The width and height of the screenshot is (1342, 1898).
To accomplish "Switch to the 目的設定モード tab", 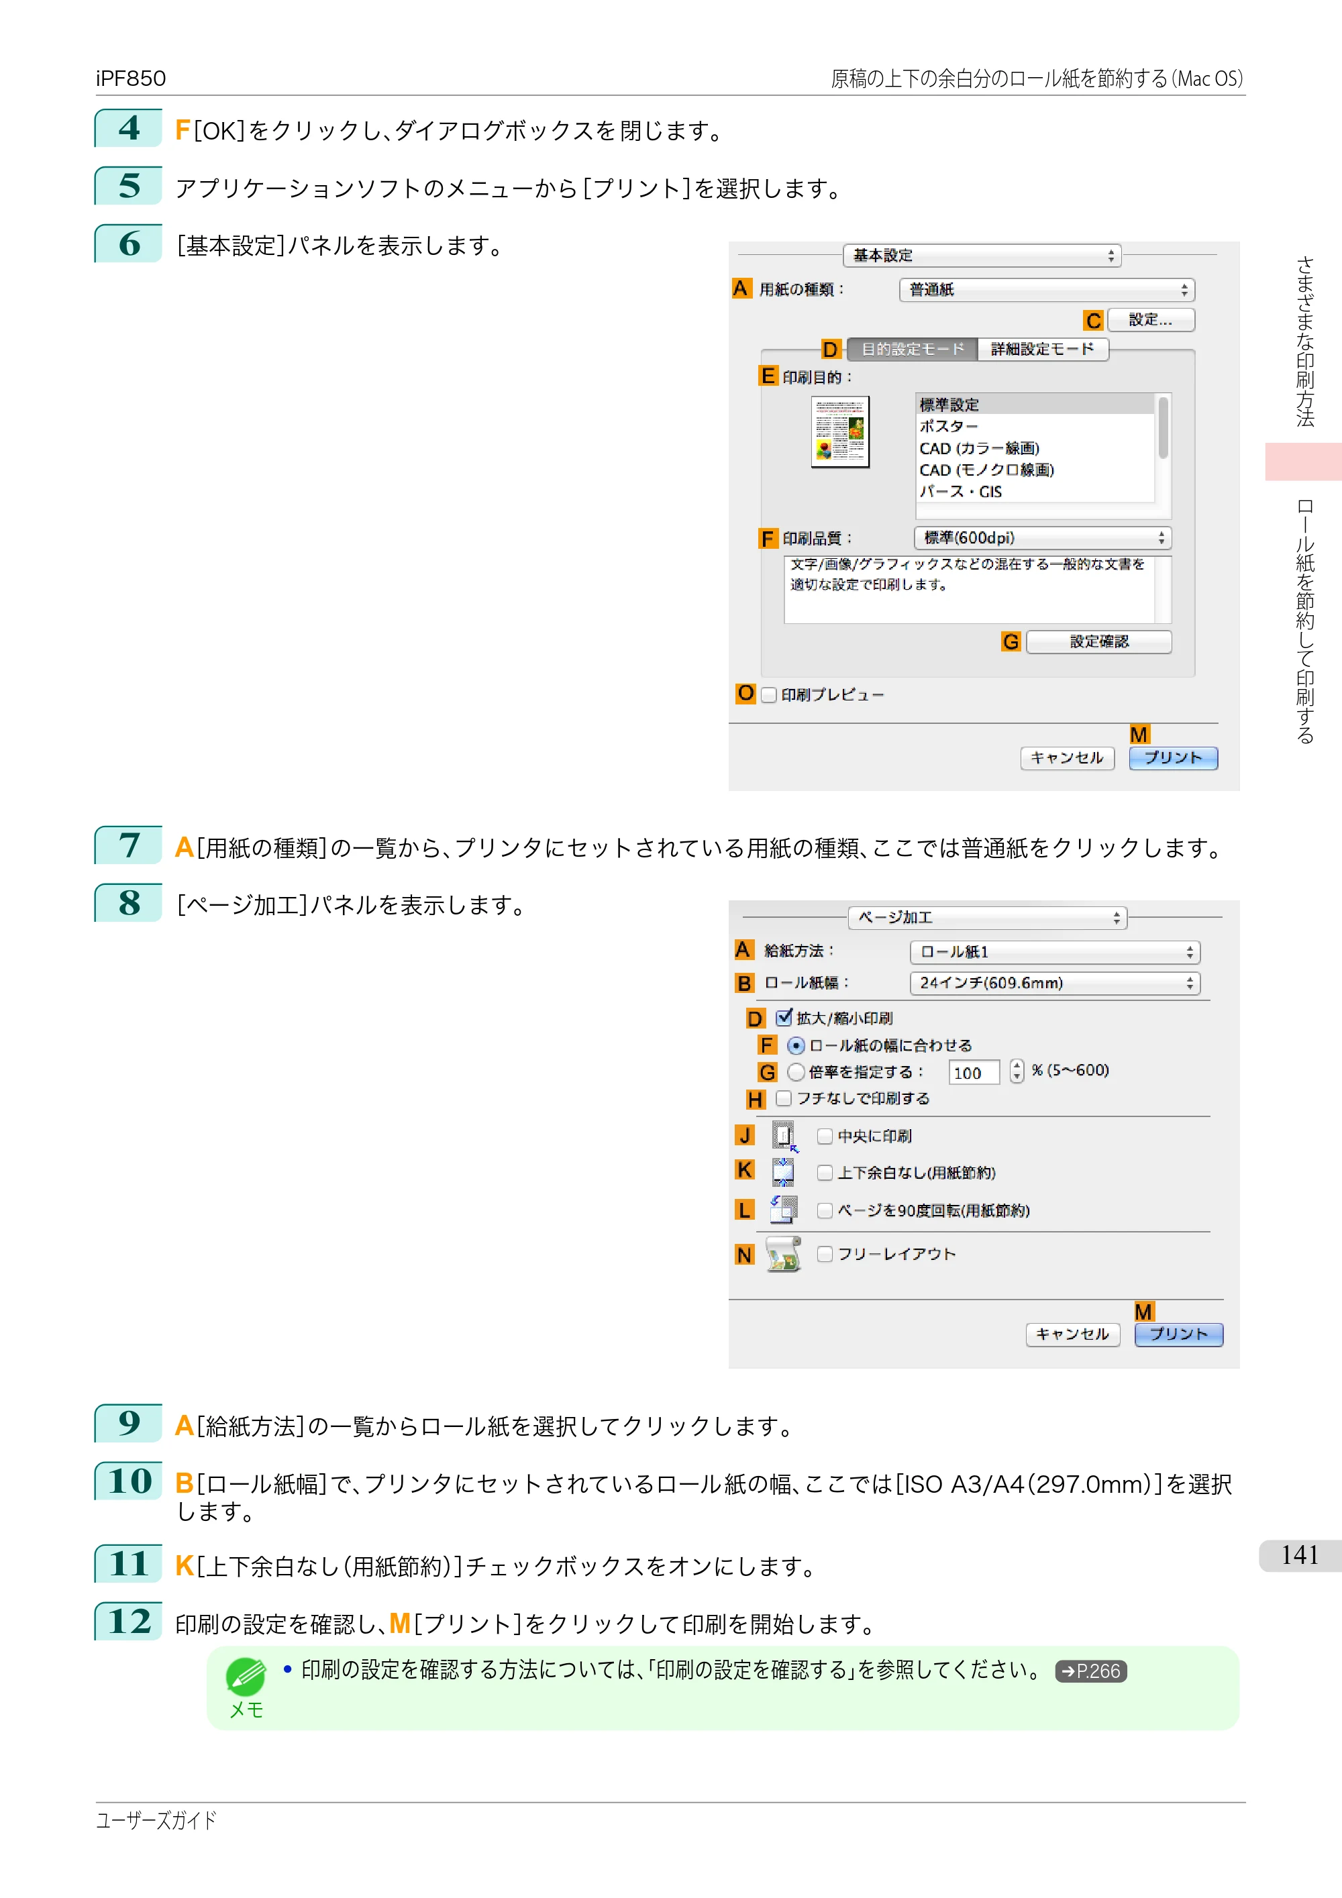I will [913, 349].
